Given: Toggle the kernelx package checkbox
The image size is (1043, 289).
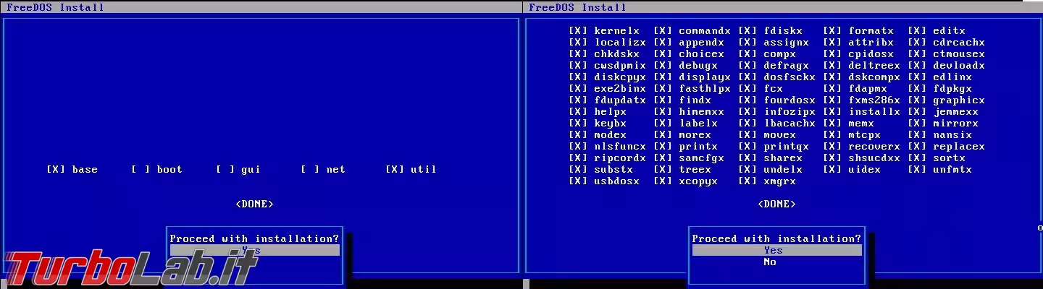Looking at the screenshot, I should (x=578, y=31).
